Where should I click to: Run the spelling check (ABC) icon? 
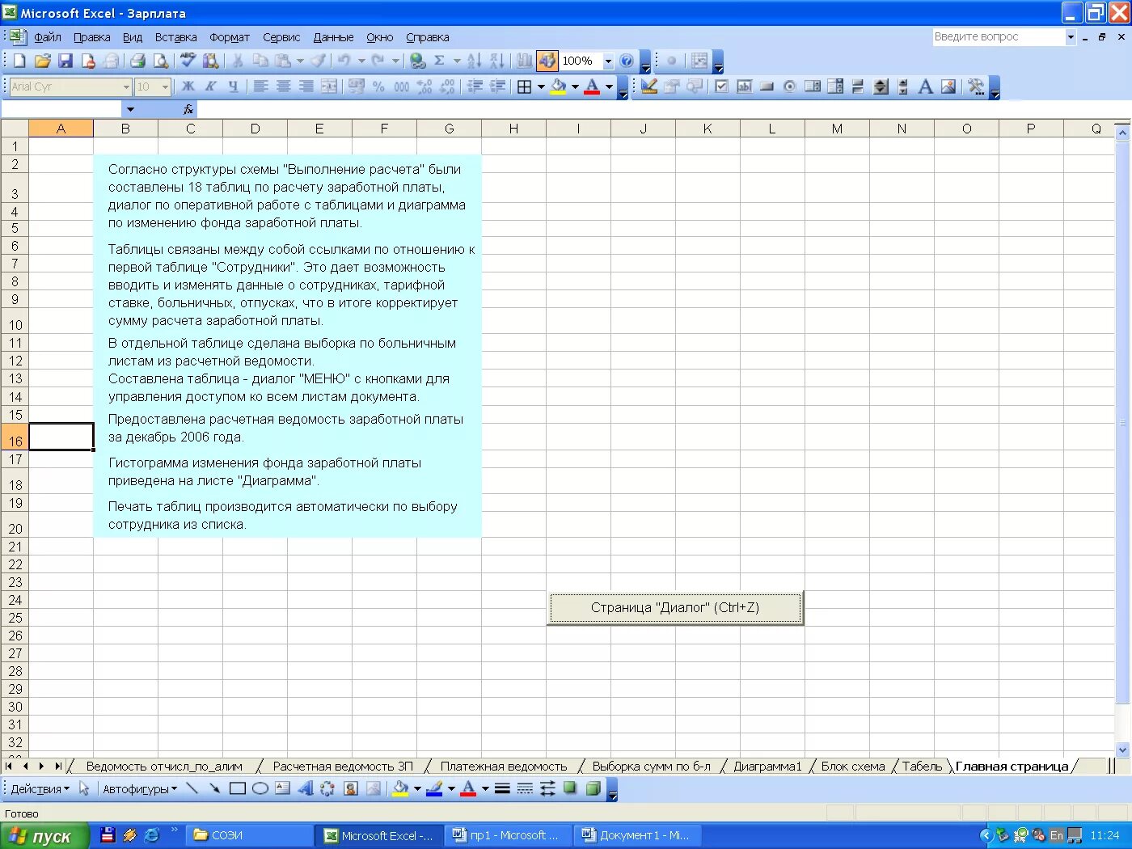point(188,61)
